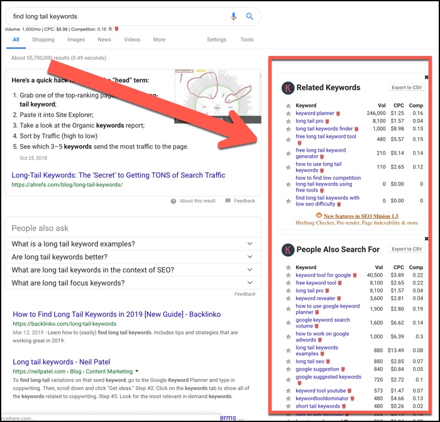
Task: Click the star next to keyword planner
Action: (288, 114)
